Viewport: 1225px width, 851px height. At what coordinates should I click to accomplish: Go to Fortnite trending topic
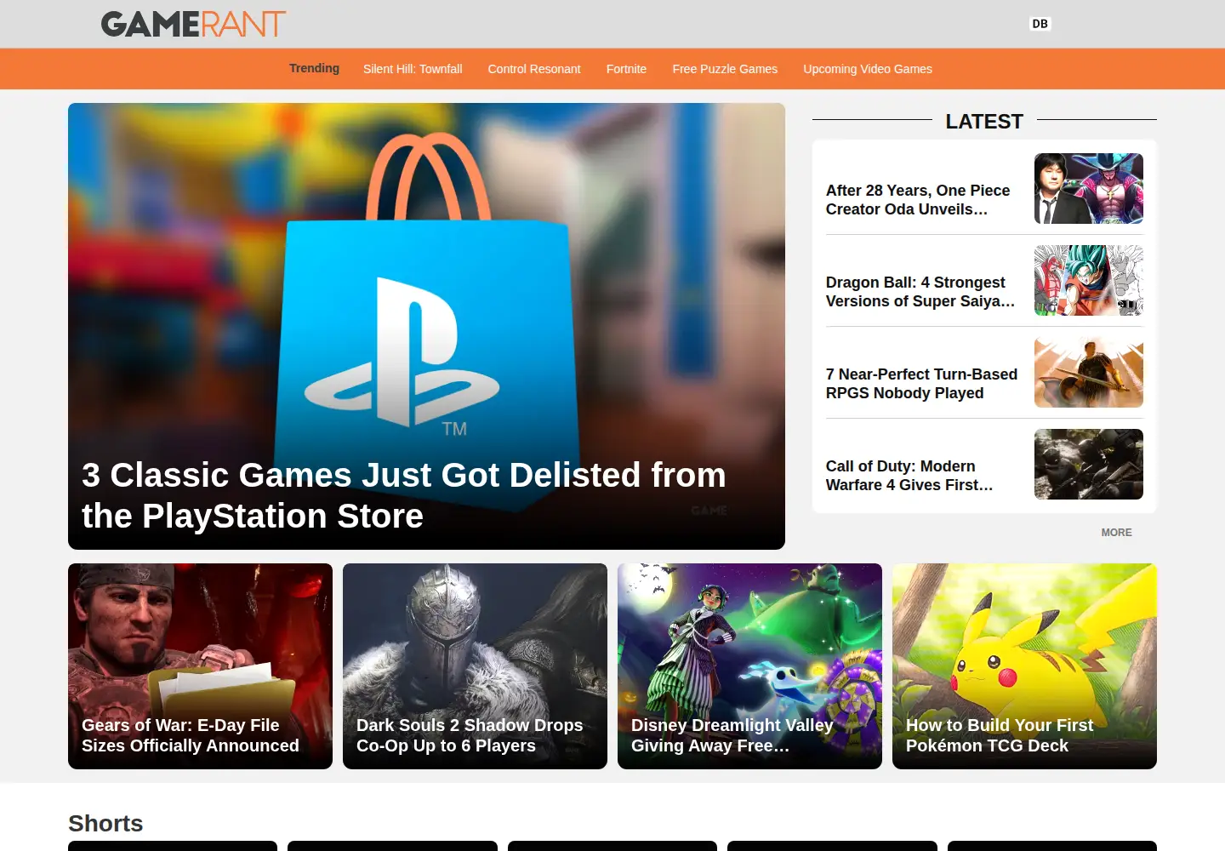tap(626, 69)
